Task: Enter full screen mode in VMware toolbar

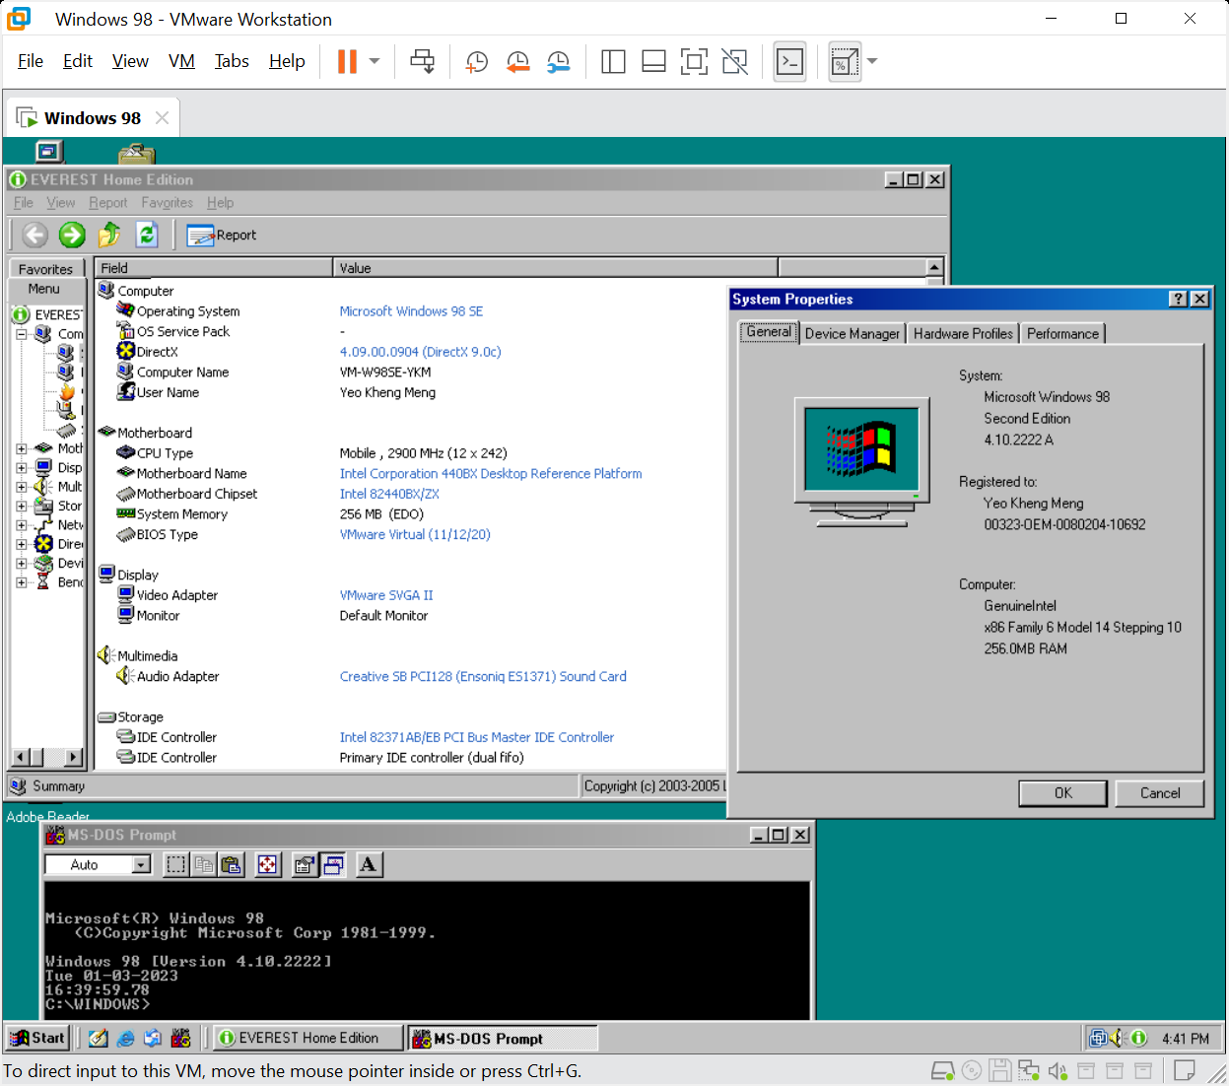Action: click(694, 61)
